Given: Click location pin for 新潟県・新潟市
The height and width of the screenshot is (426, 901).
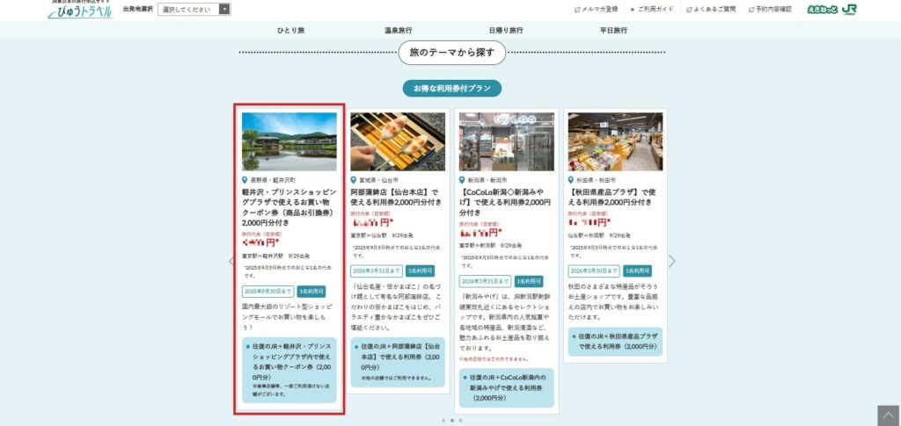Looking at the screenshot, I should click(462, 180).
